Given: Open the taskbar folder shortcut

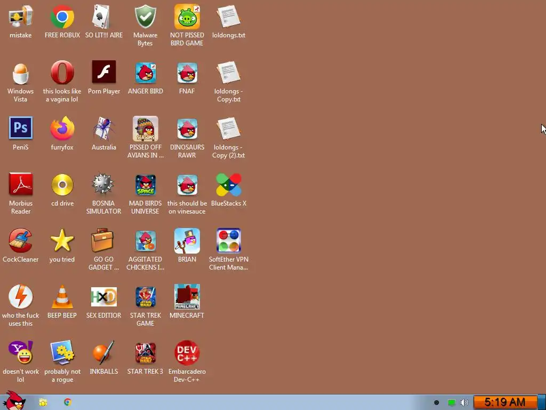Looking at the screenshot, I should [x=43, y=403].
